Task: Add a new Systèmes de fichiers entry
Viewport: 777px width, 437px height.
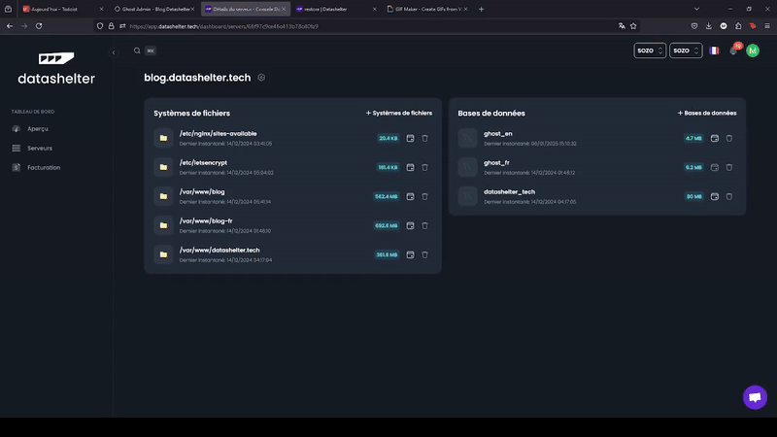Action: 399,113
